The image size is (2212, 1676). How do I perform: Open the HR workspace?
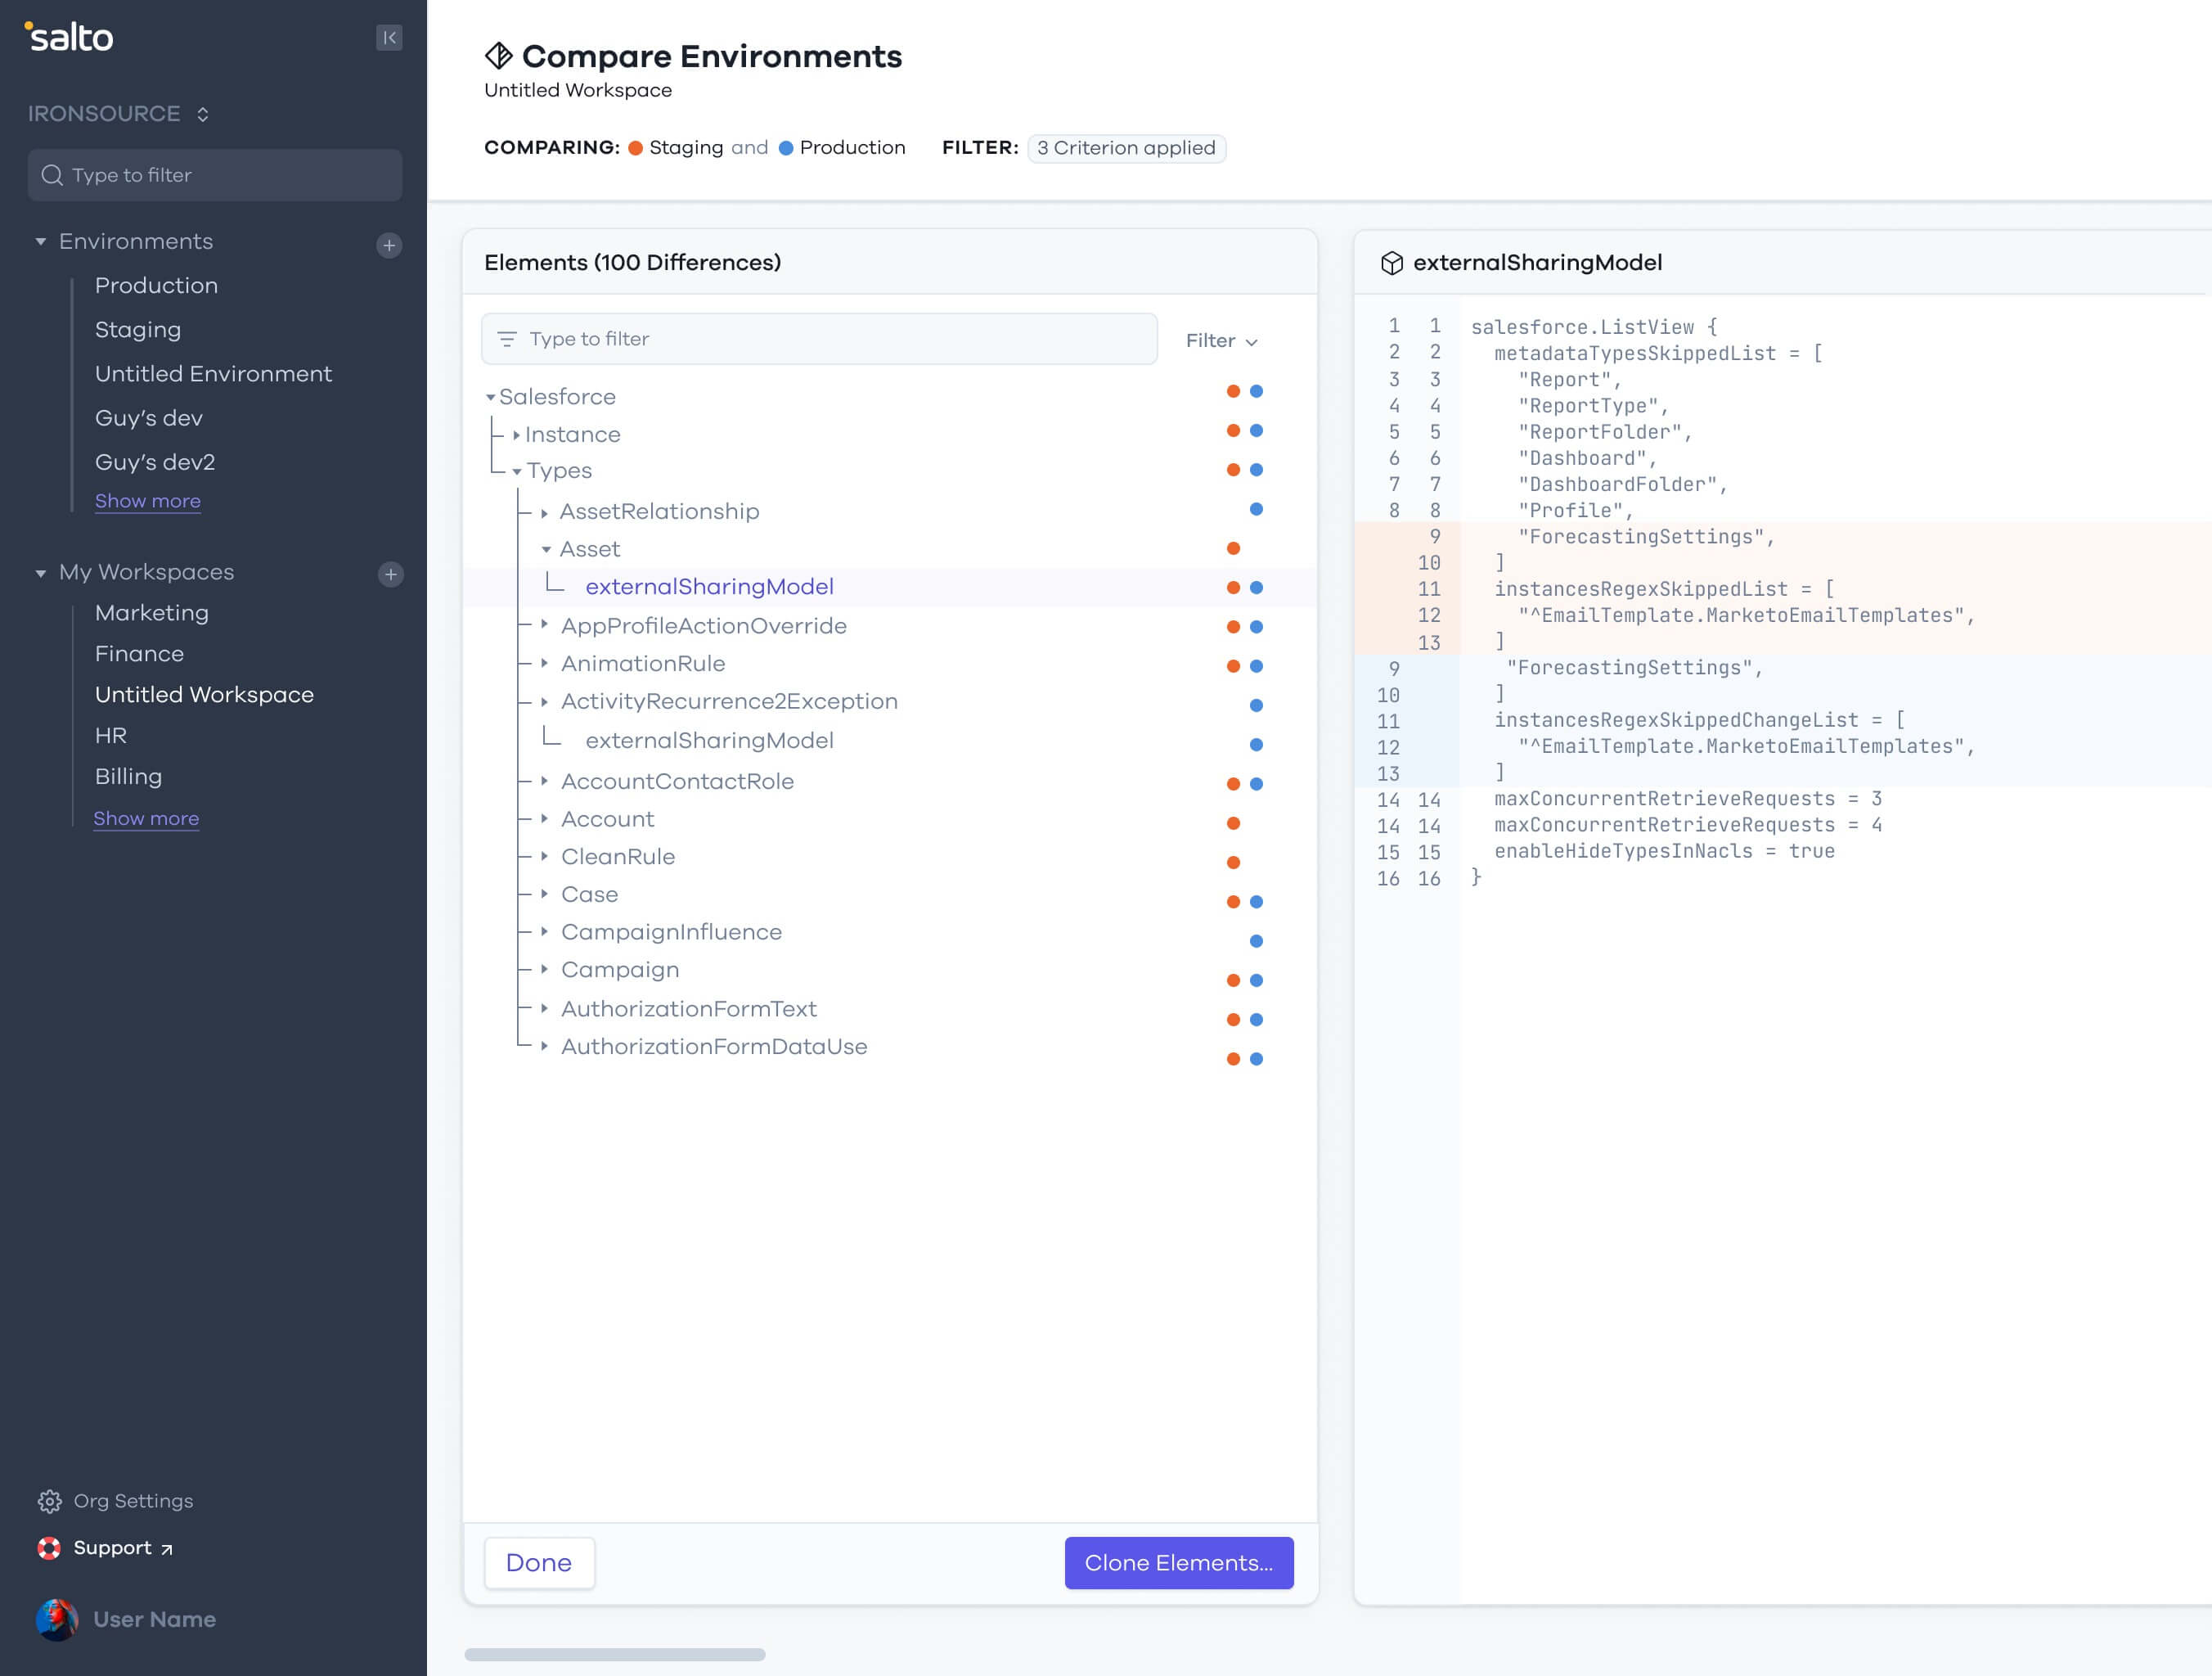[x=111, y=737]
